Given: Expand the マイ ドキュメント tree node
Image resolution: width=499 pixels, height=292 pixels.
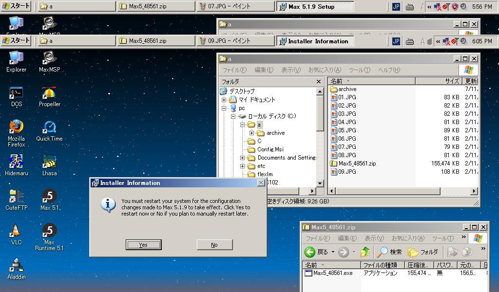Looking at the screenshot, I should (224, 100).
